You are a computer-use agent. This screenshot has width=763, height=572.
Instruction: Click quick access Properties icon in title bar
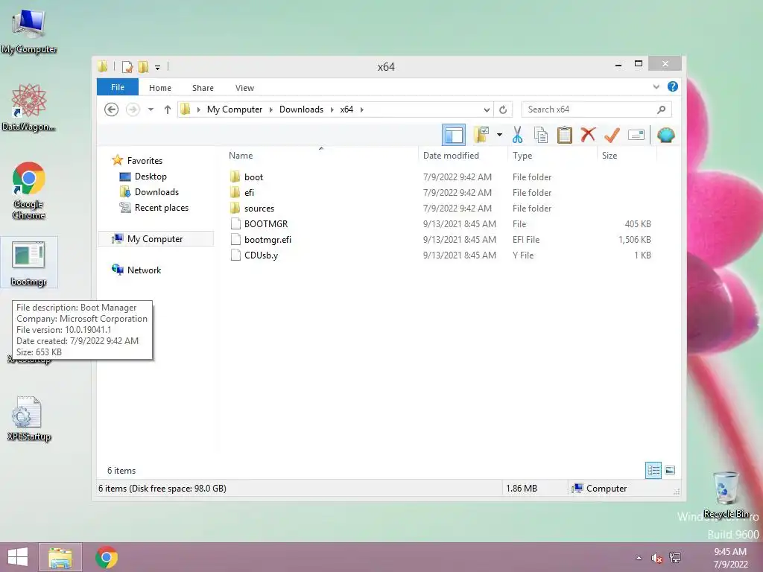coord(127,66)
